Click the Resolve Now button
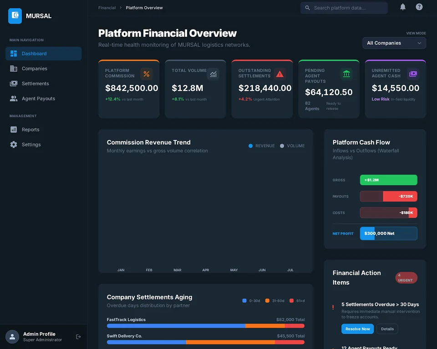The height and width of the screenshot is (349, 437). click(358, 329)
